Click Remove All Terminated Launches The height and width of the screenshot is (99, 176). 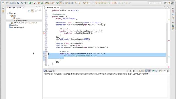pos(134,71)
